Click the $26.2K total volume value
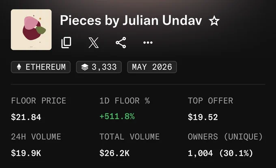Image resolution: width=276 pixels, height=168 pixels. [114, 153]
